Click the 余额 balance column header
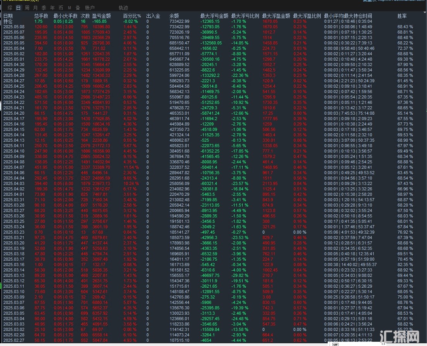The height and width of the screenshot is (346, 427). pos(174,16)
